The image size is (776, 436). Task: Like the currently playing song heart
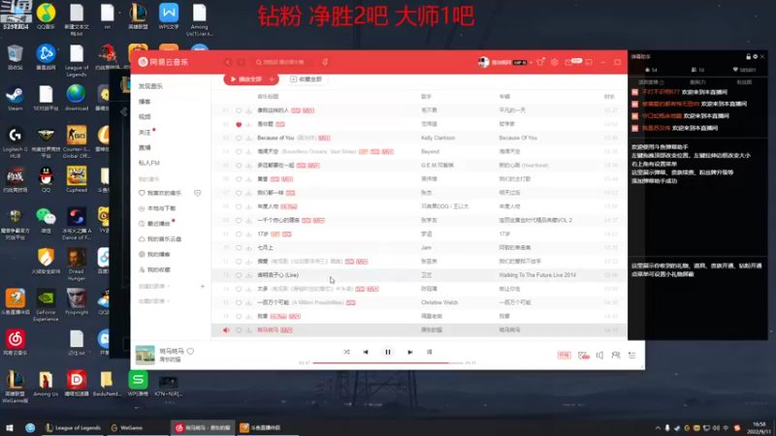[190, 351]
